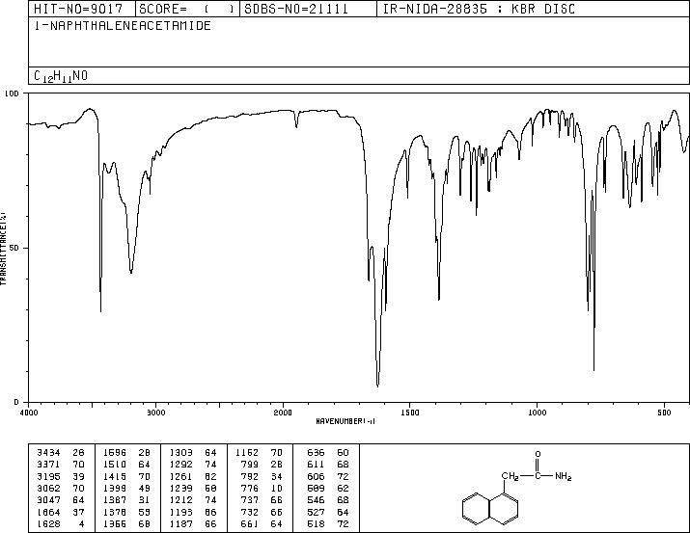Click the TRANSMITTANCE y-axis title
The image size is (690, 533).
pyautogui.click(x=3, y=248)
